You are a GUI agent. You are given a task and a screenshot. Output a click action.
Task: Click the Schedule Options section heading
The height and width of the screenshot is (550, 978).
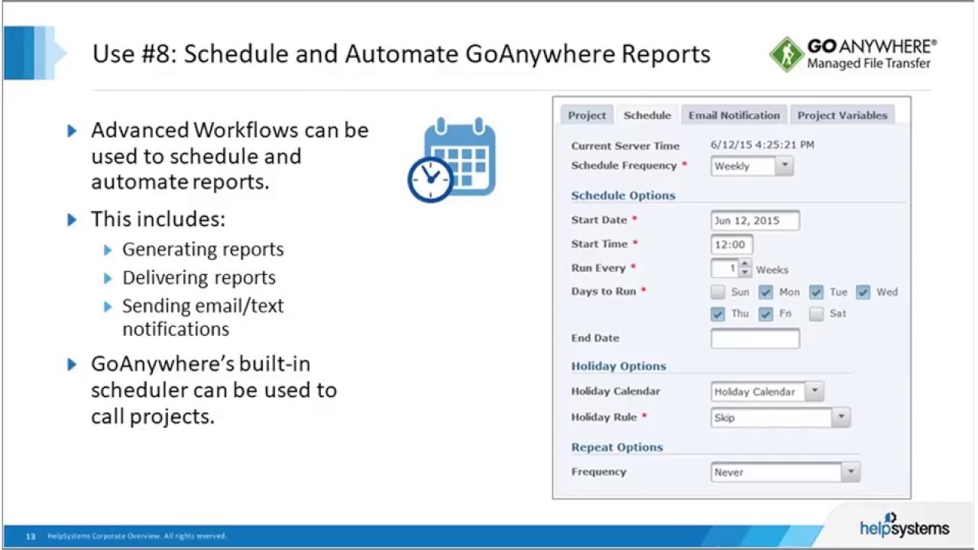point(623,196)
